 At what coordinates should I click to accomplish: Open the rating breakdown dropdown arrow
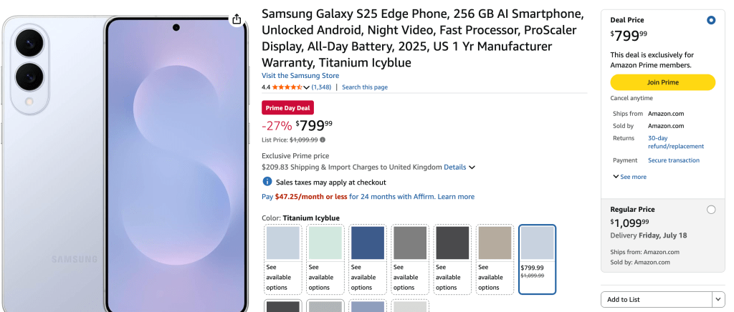coord(307,87)
